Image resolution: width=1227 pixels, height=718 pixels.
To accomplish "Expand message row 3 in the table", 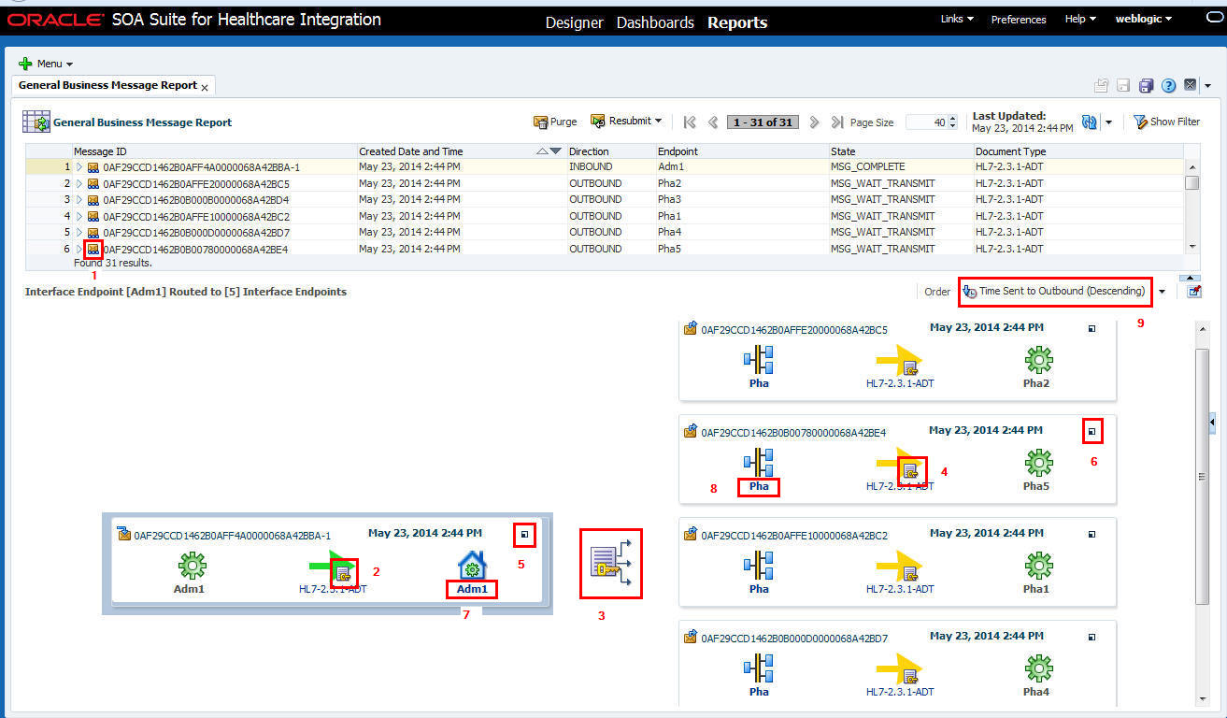I will tap(79, 200).
